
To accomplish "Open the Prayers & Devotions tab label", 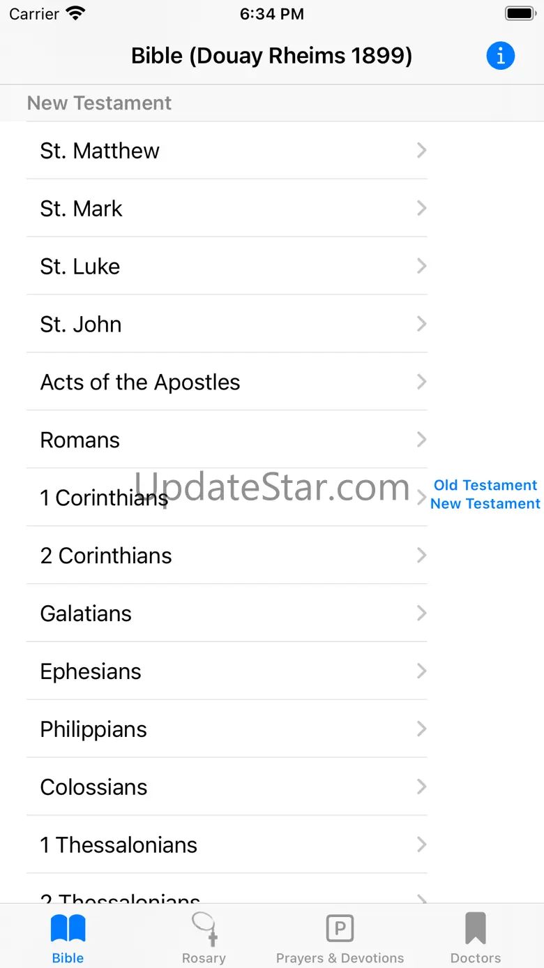I will (340, 958).
